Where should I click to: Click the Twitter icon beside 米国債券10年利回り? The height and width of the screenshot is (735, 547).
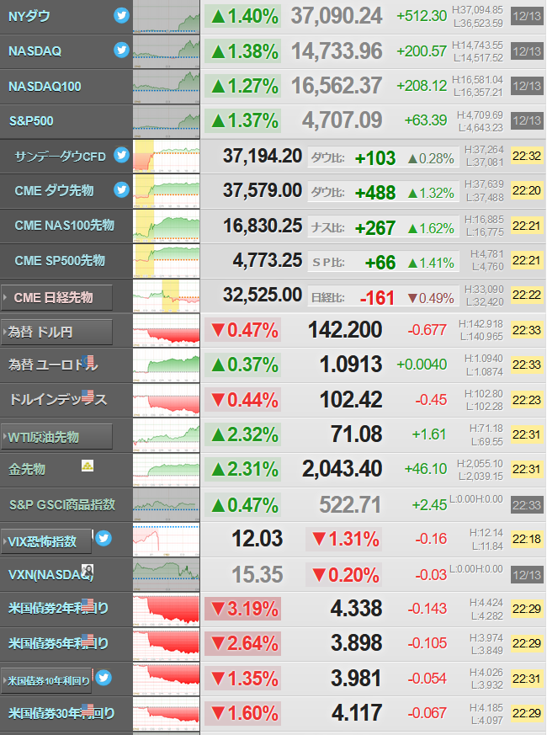[x=104, y=678]
